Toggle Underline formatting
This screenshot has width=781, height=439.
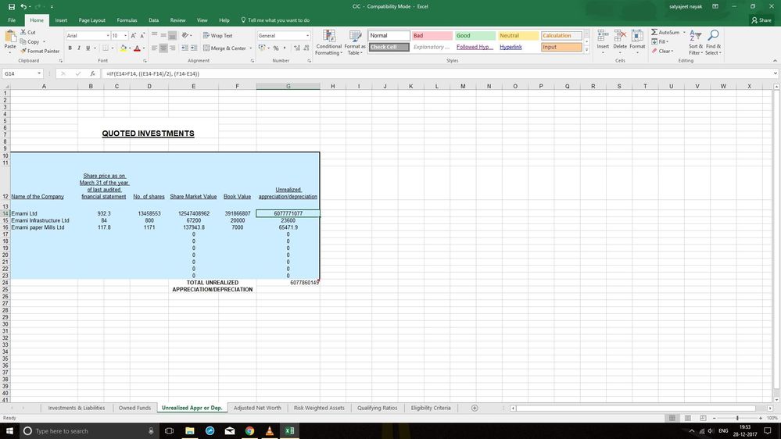88,48
